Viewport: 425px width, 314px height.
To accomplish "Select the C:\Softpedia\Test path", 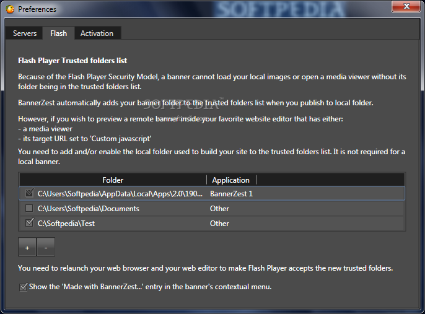I will pos(66,224).
